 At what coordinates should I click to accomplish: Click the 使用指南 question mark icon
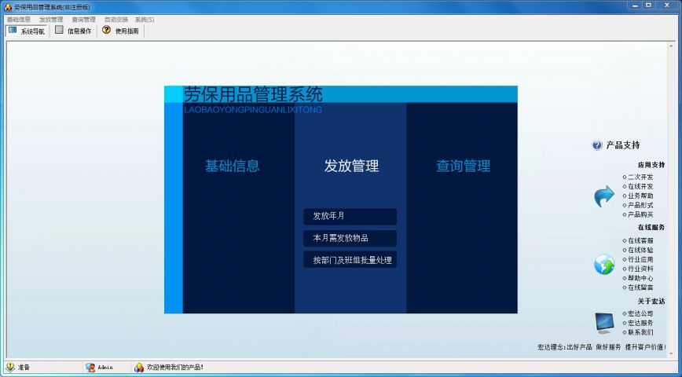106,31
